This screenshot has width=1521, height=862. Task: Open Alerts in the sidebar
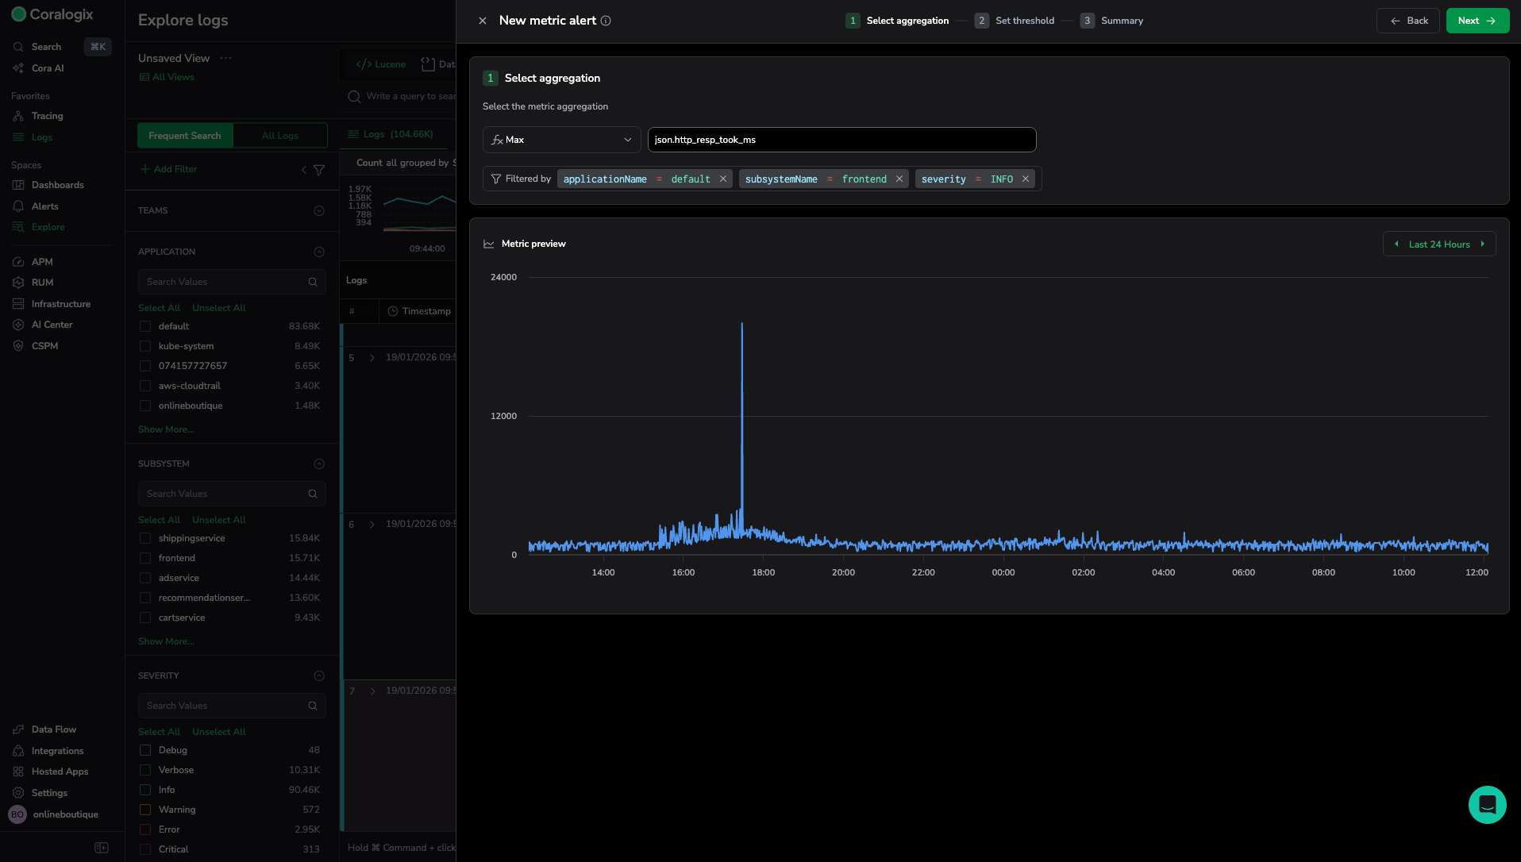[x=44, y=206]
